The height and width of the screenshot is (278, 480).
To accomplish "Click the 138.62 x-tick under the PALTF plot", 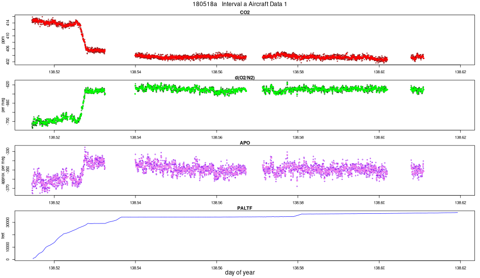I will pos(460,267).
